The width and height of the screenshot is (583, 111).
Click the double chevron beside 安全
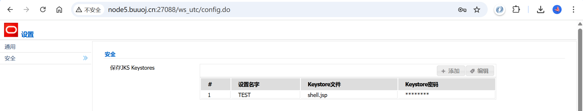85,58
